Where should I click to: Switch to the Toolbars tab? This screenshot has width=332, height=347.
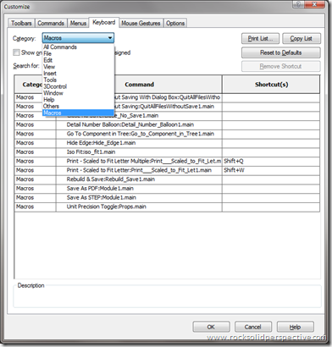click(x=21, y=23)
